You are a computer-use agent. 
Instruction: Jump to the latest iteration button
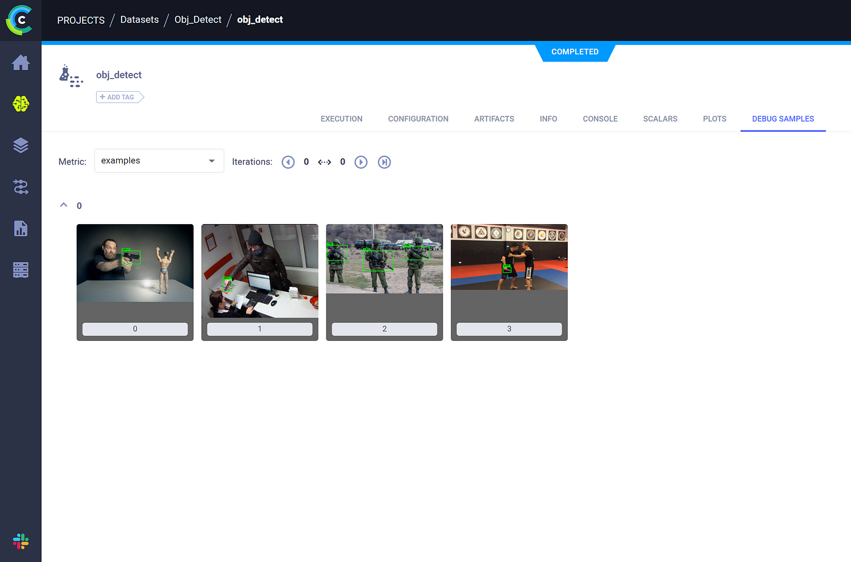[384, 162]
